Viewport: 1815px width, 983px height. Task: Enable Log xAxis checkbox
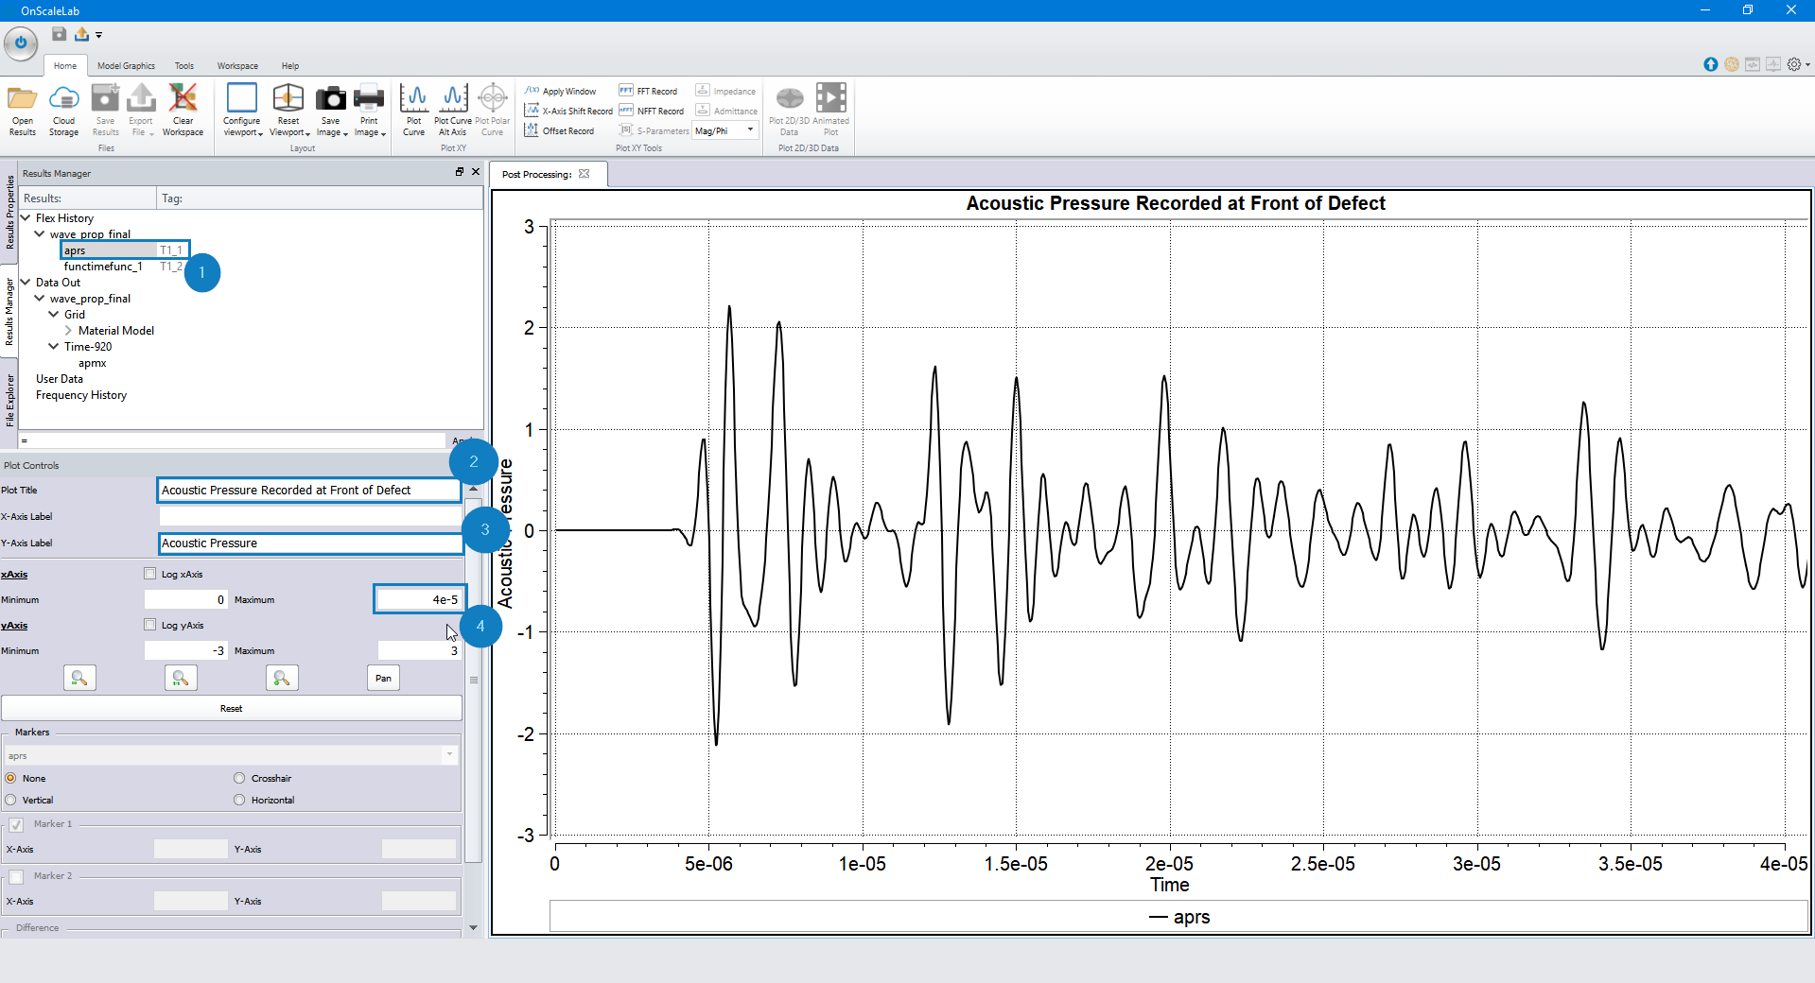149,573
